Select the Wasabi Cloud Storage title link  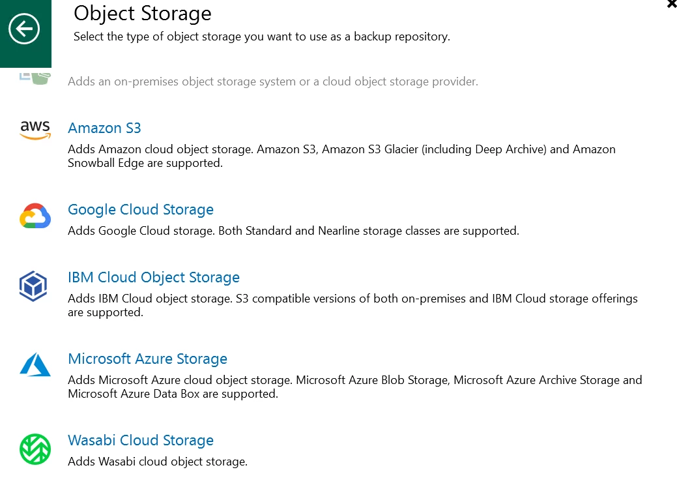pos(141,440)
